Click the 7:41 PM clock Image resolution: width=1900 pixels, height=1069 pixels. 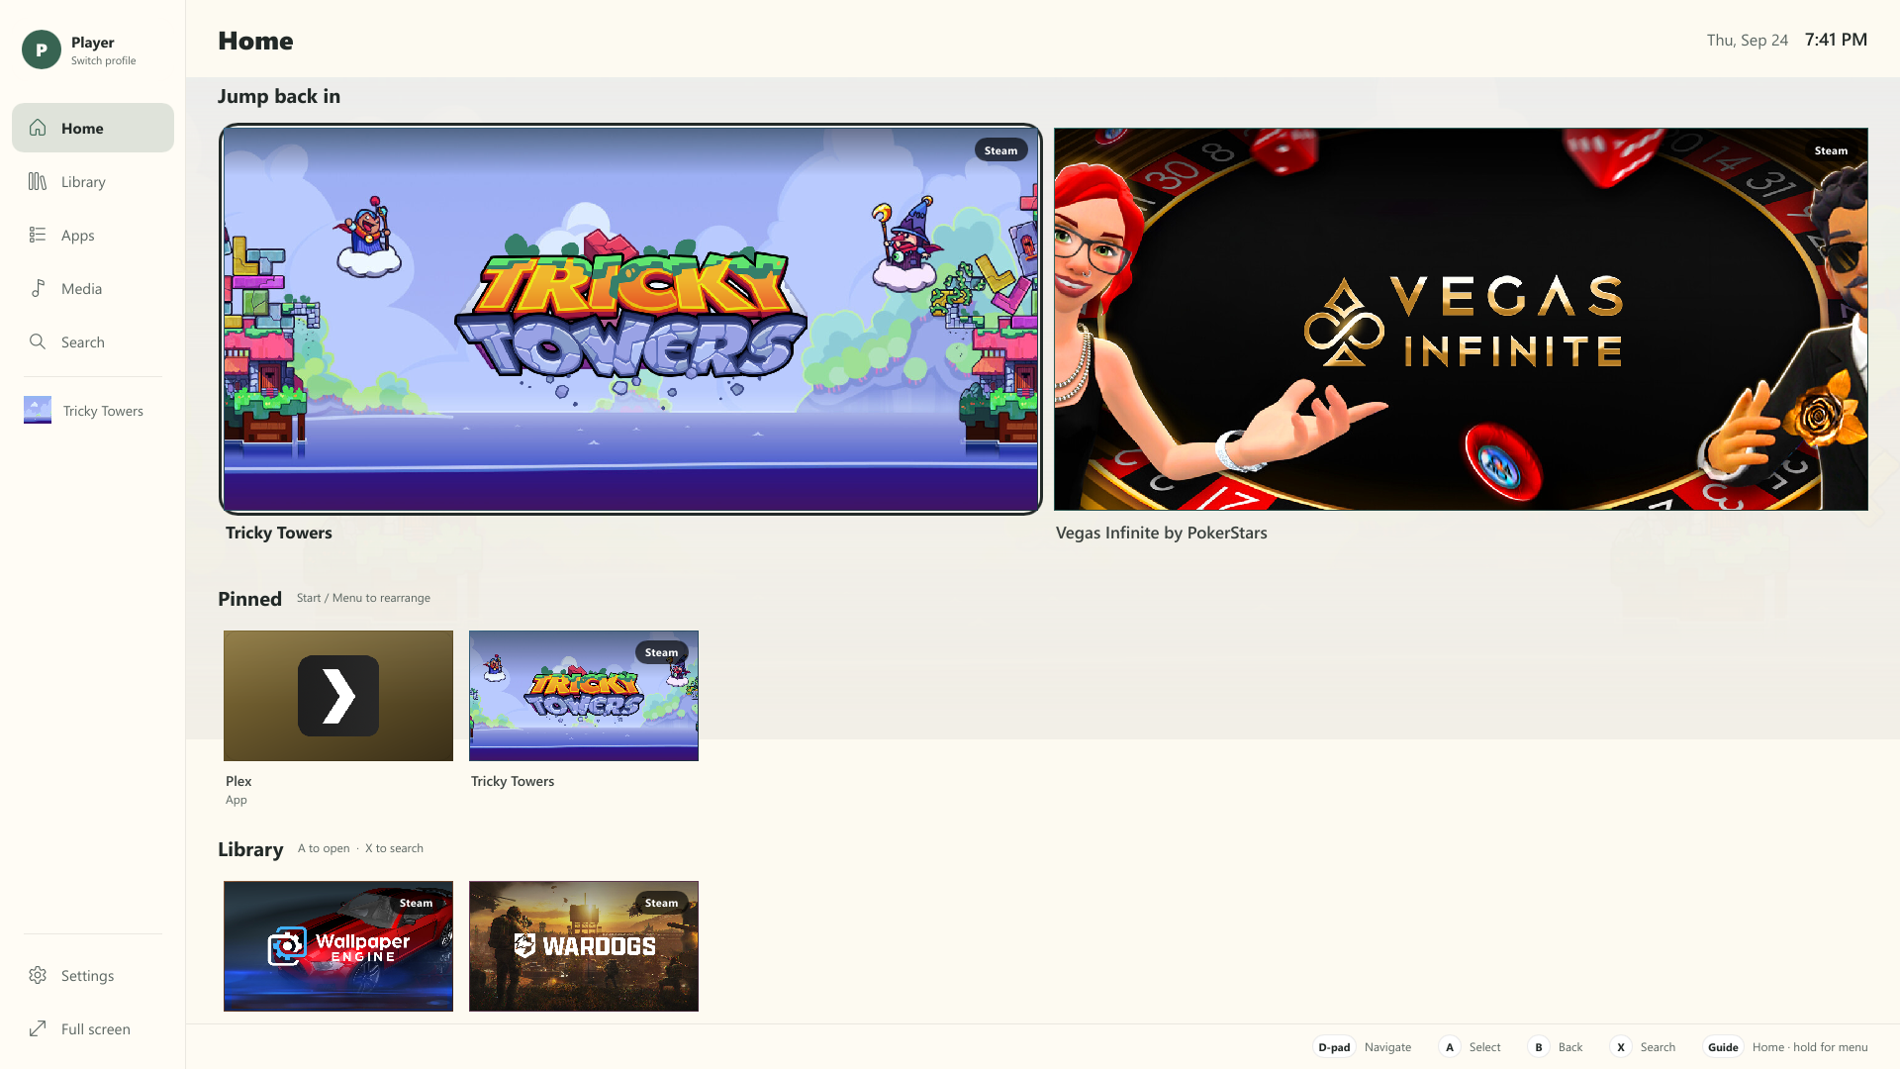tap(1836, 40)
